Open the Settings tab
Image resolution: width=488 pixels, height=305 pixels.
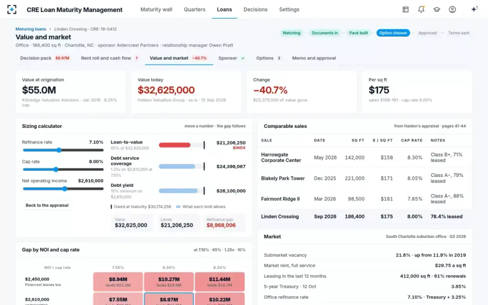(289, 9)
